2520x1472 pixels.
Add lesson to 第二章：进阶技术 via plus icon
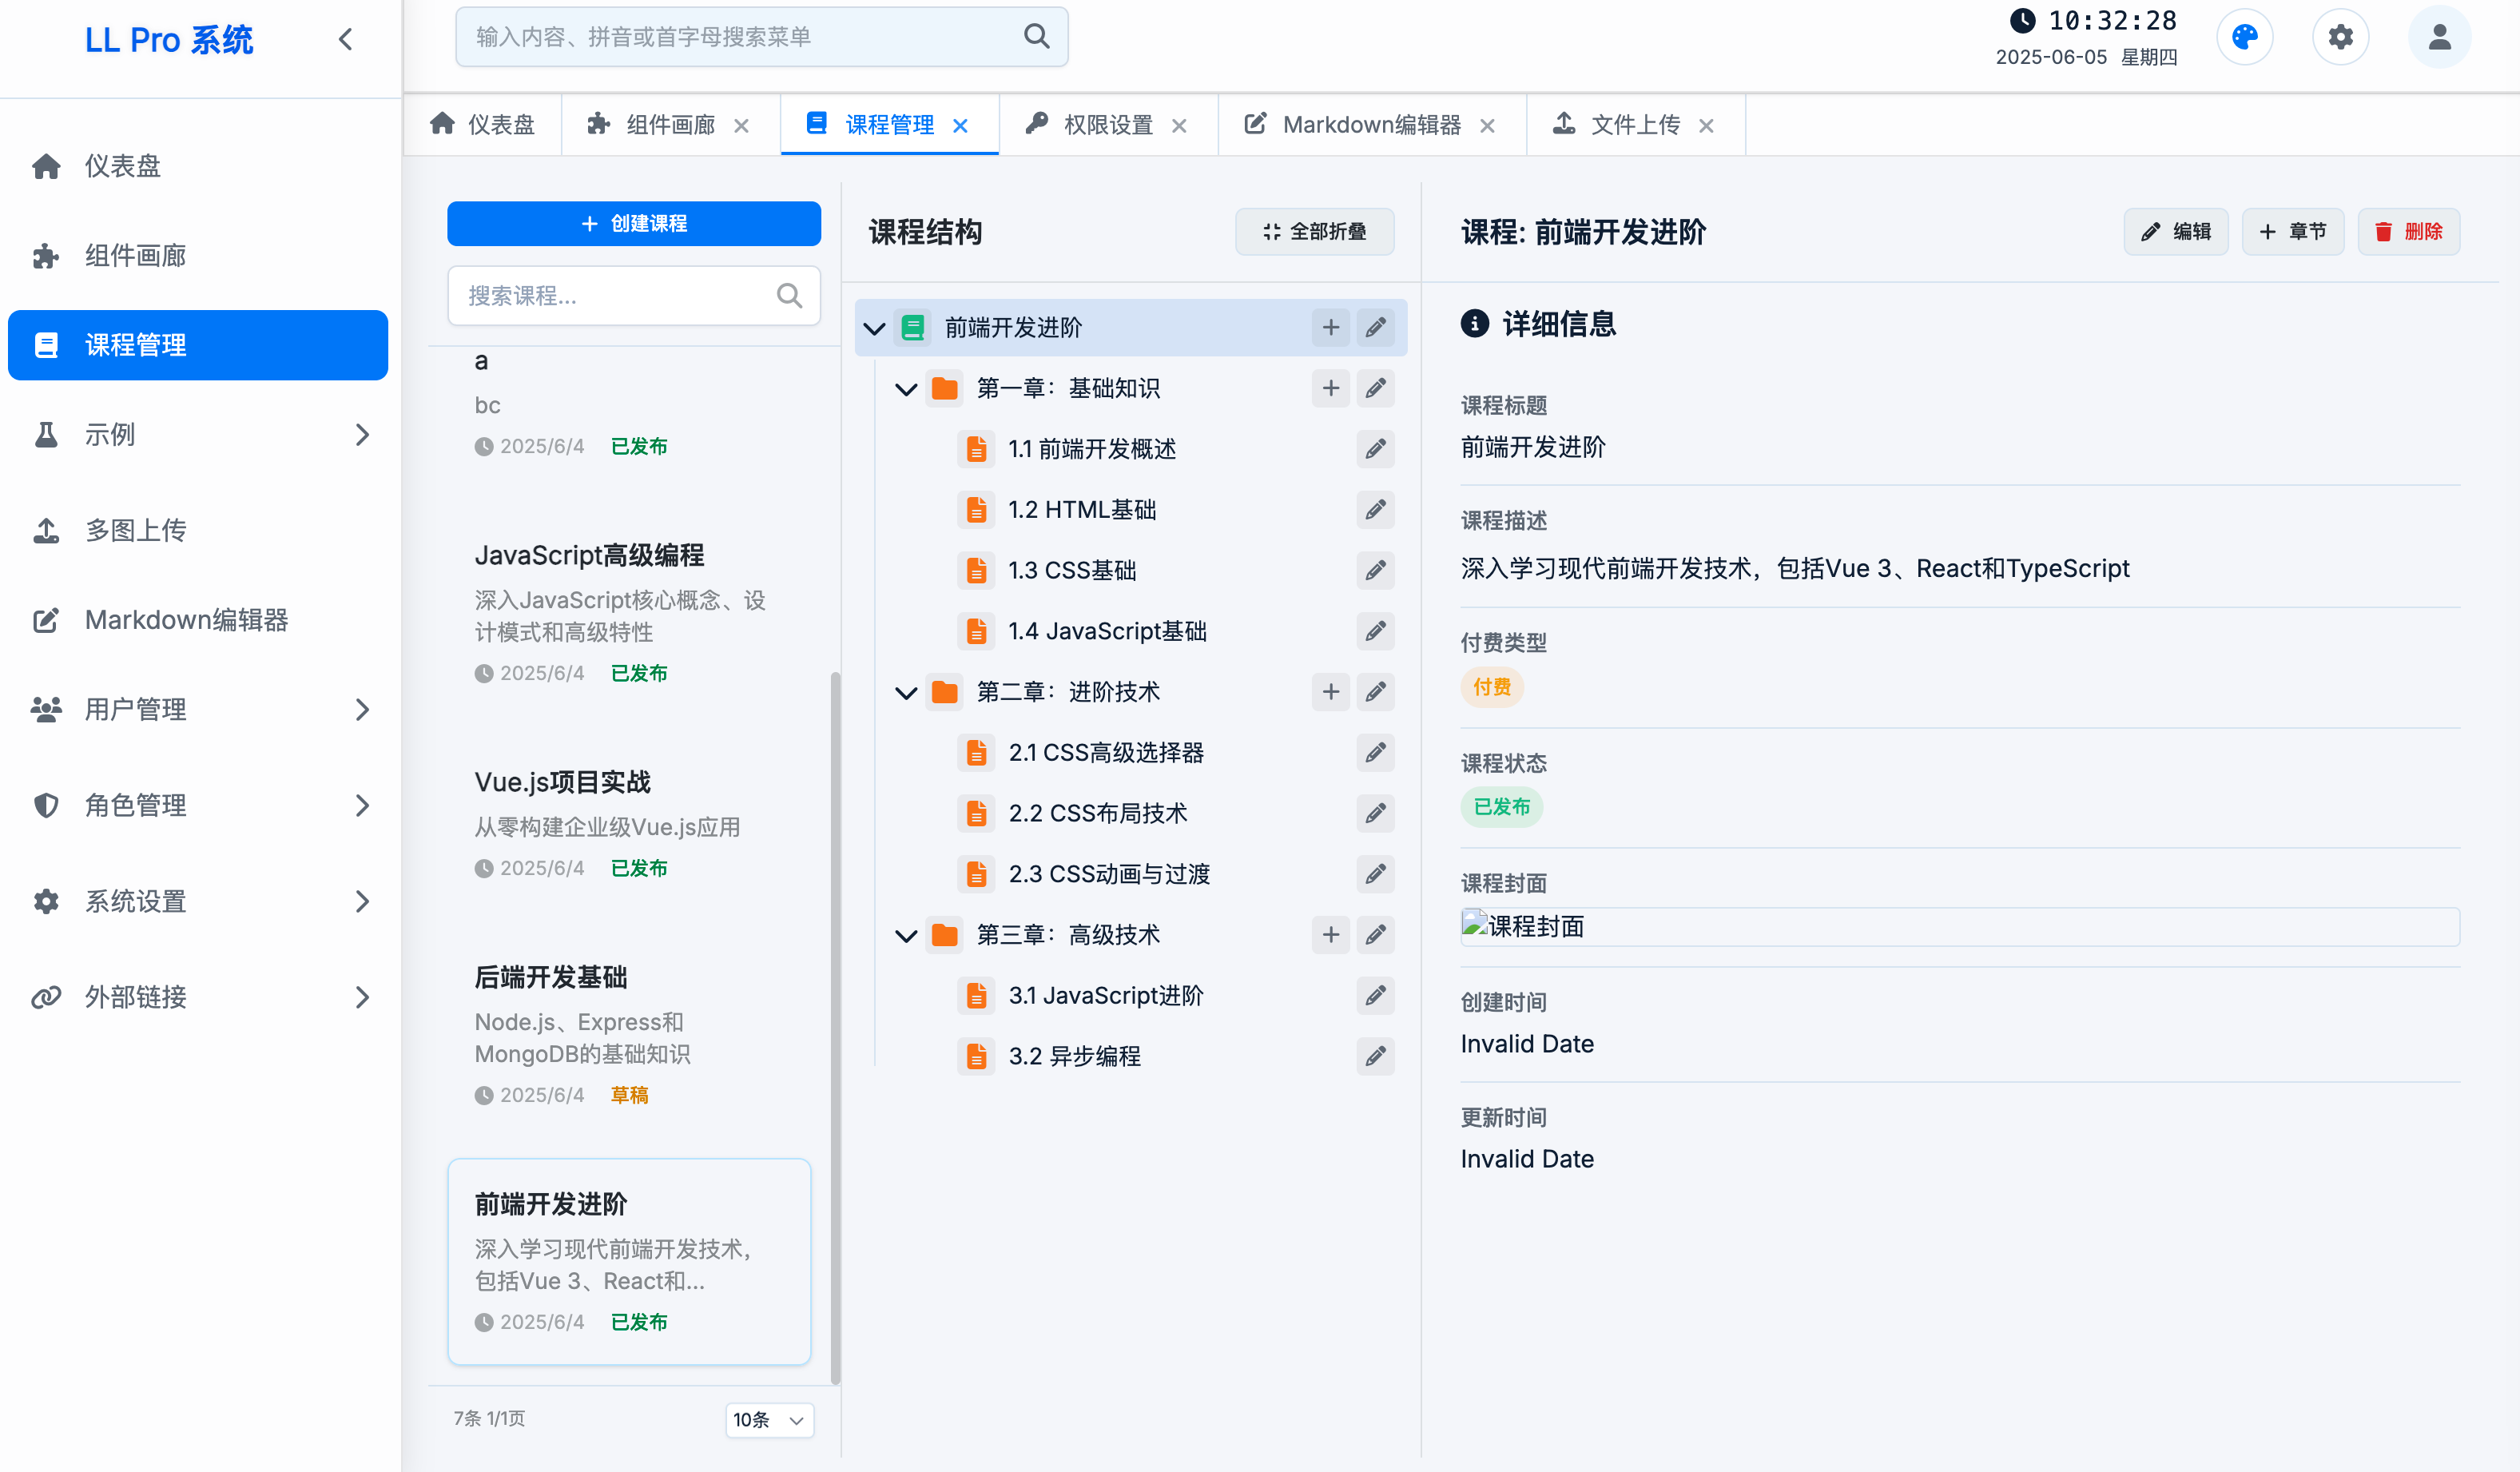point(1330,692)
